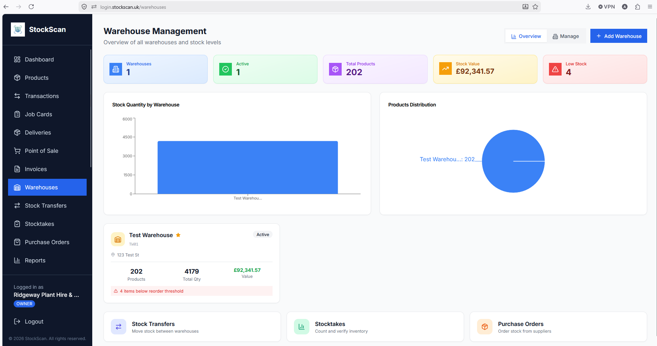Open Products in the sidebar

click(47, 78)
